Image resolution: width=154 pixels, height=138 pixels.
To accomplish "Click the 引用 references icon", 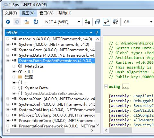I will [x=20, y=71].
